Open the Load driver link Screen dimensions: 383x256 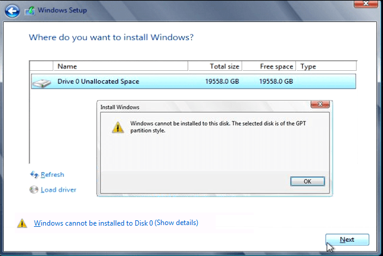pyautogui.click(x=58, y=190)
